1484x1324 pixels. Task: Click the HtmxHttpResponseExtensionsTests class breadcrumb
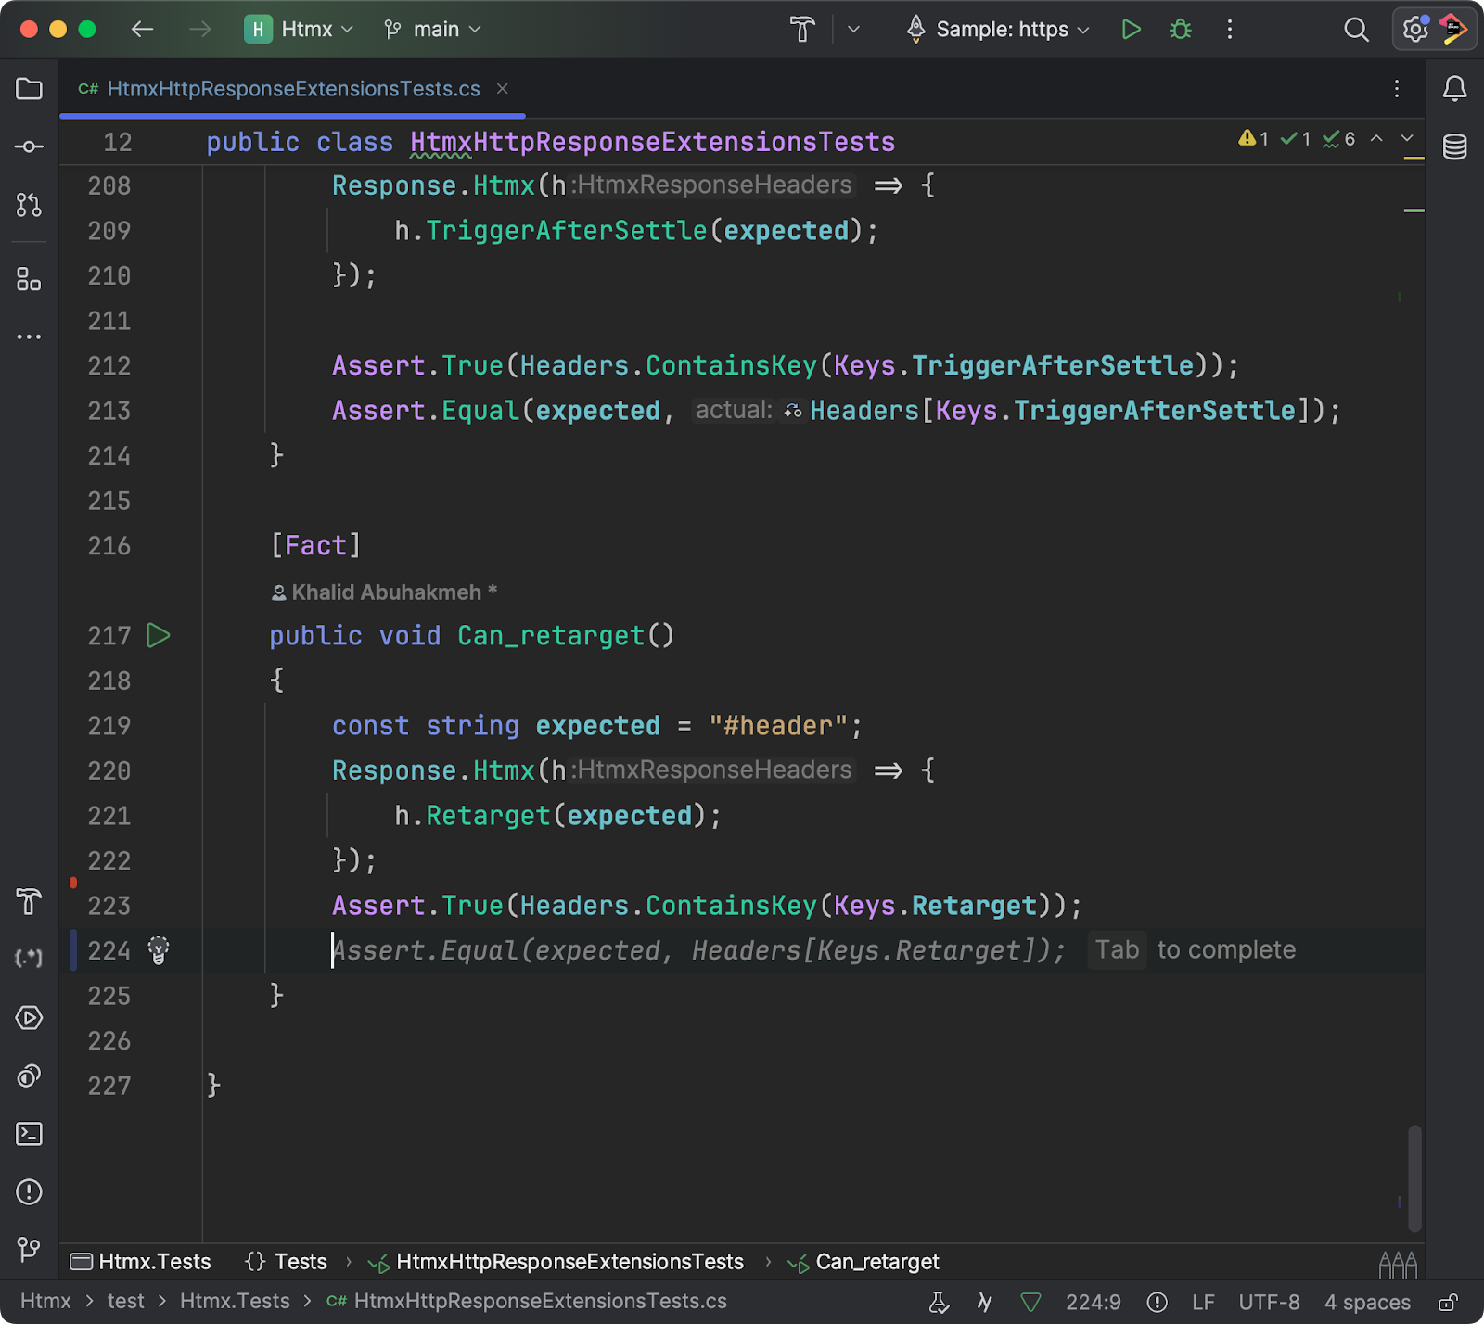click(556, 1262)
